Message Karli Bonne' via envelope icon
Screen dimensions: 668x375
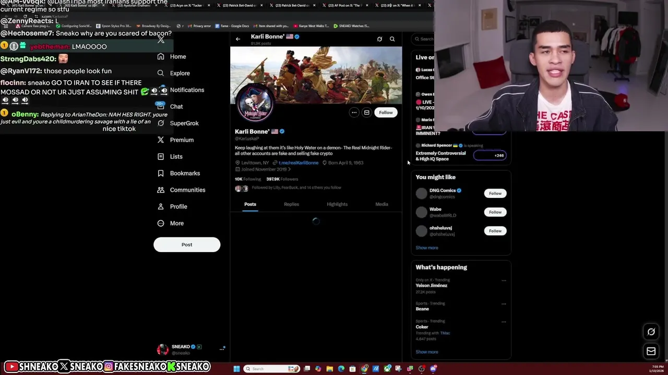366,113
